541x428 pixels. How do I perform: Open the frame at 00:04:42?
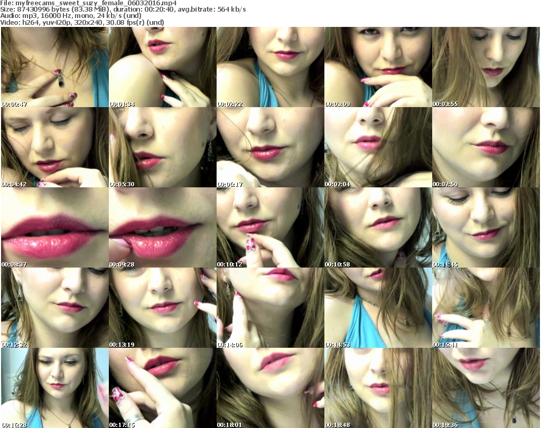[55, 147]
